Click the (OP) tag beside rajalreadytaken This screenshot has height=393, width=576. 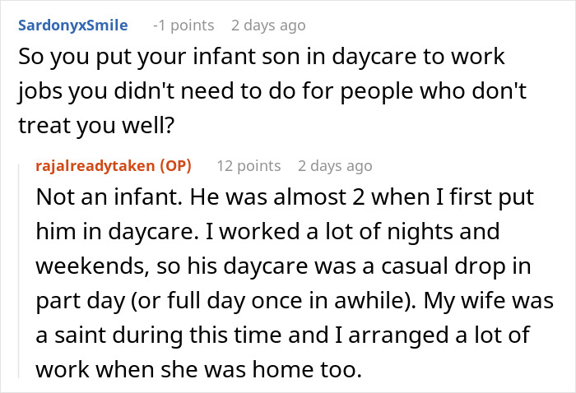pos(176,165)
